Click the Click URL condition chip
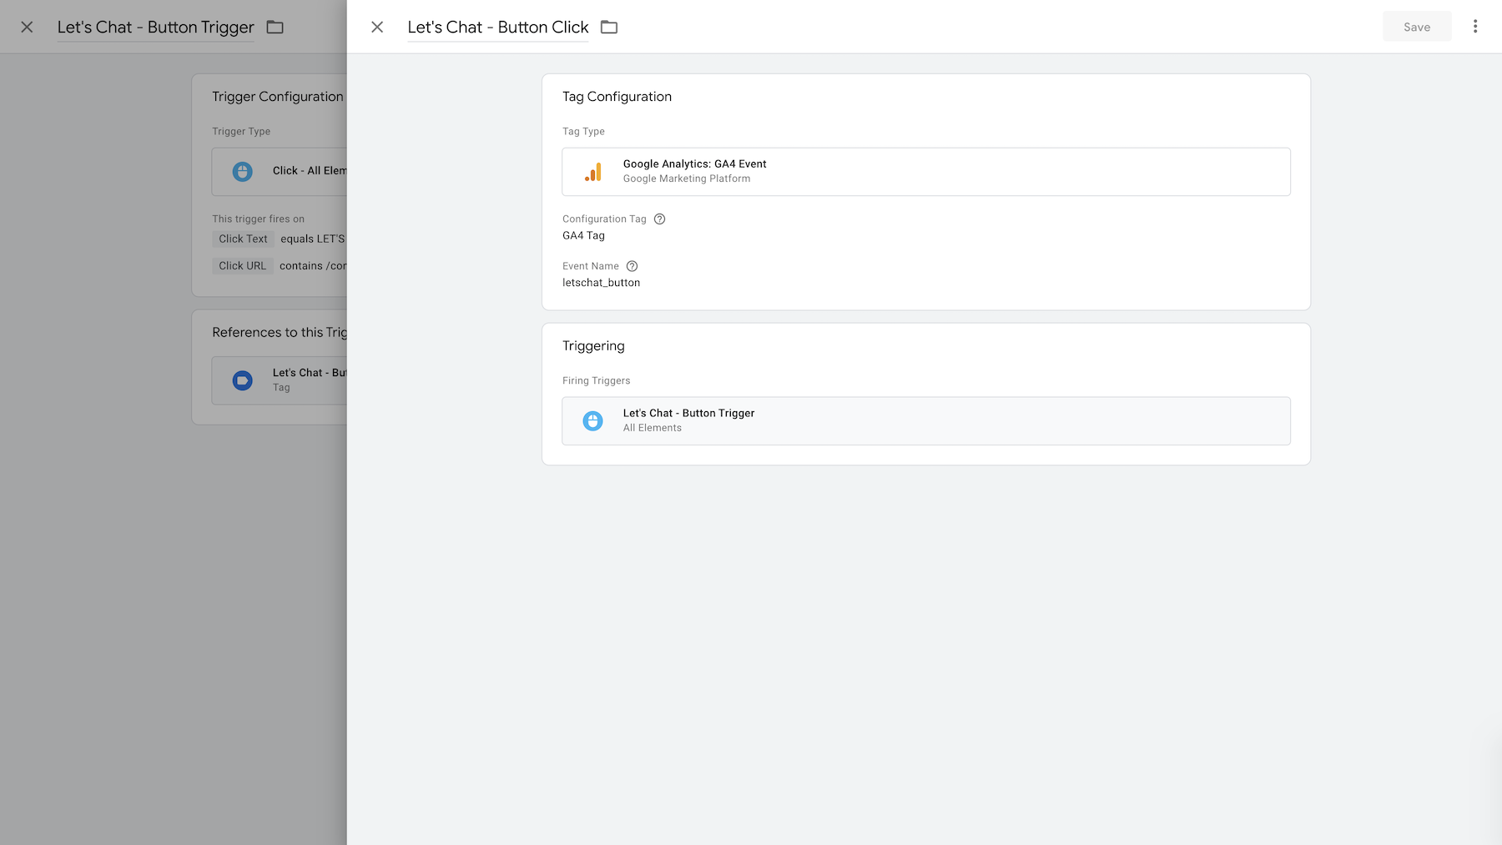The width and height of the screenshot is (1502, 845). pos(242,266)
